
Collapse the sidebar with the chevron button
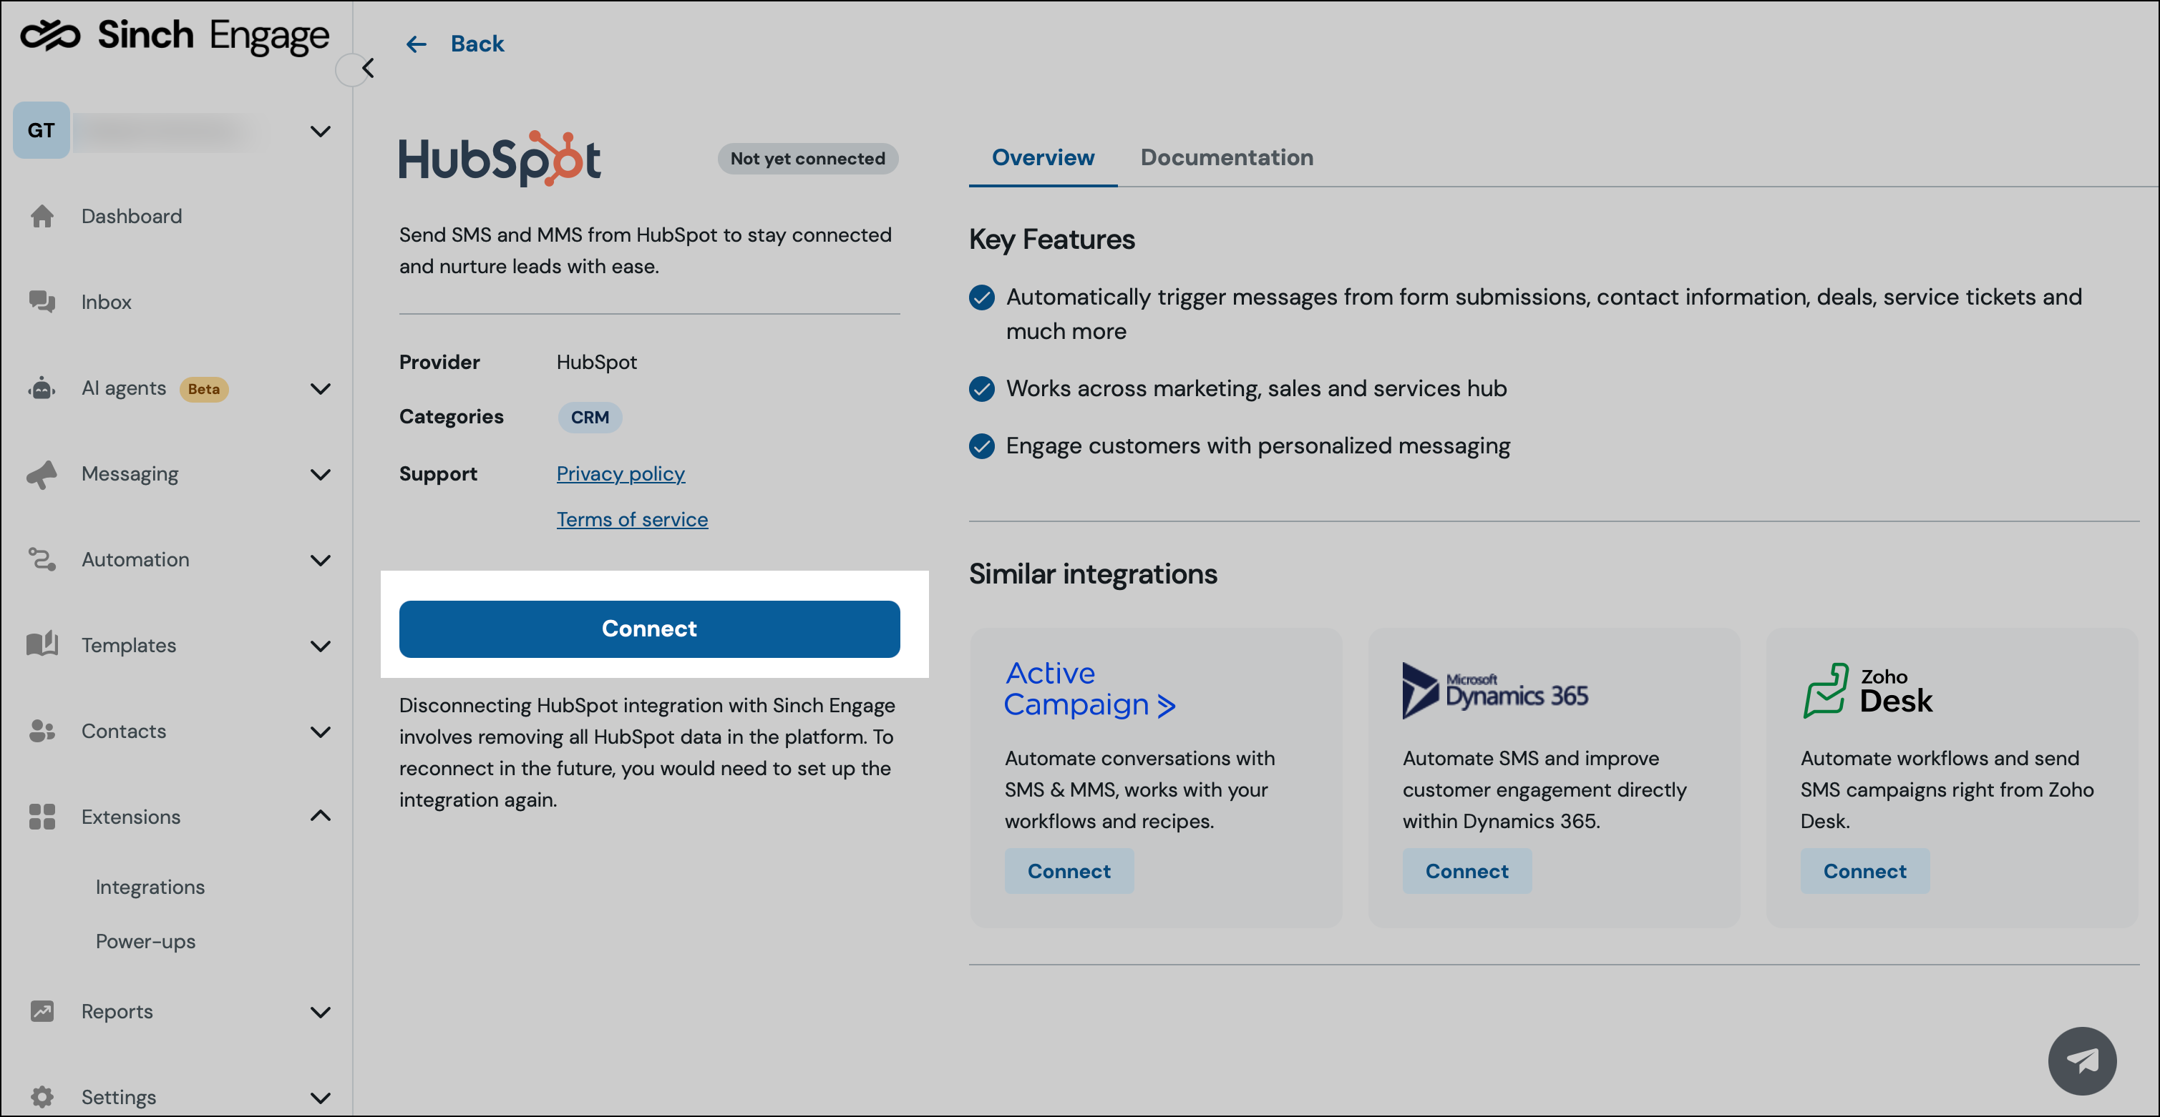366,68
